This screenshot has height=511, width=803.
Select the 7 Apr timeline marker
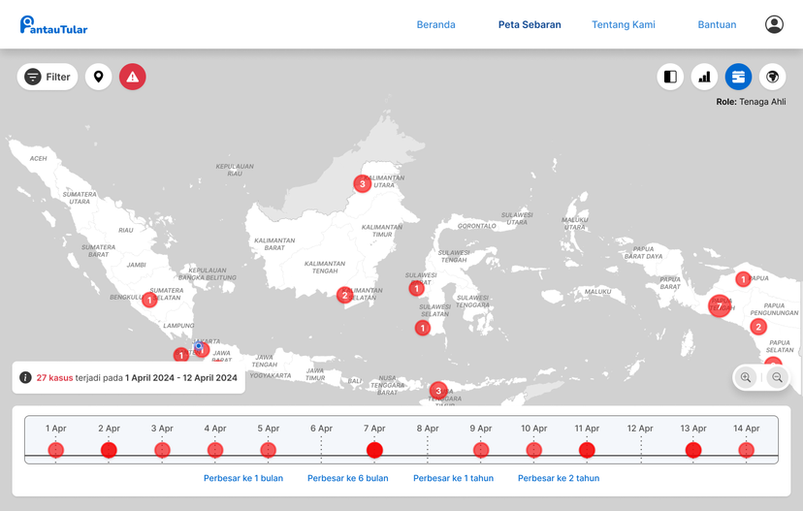374,450
